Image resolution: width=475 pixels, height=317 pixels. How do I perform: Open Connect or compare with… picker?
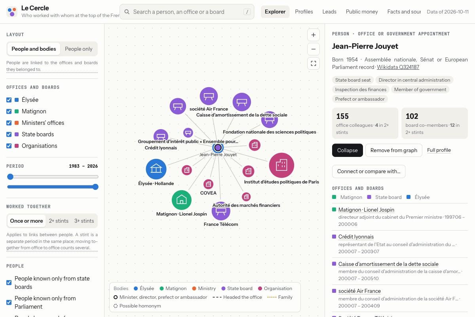[x=369, y=172]
